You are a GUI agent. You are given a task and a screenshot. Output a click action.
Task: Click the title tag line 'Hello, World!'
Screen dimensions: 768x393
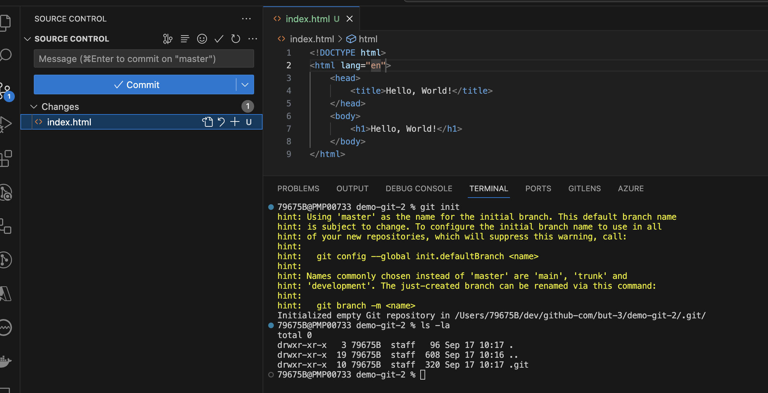(x=421, y=91)
